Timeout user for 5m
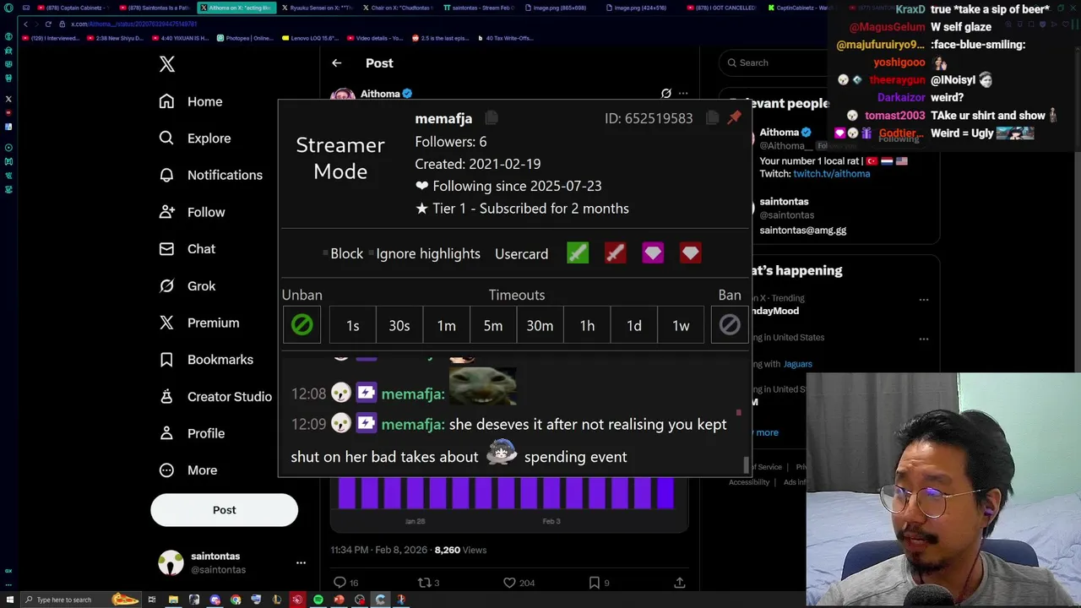 coord(493,325)
